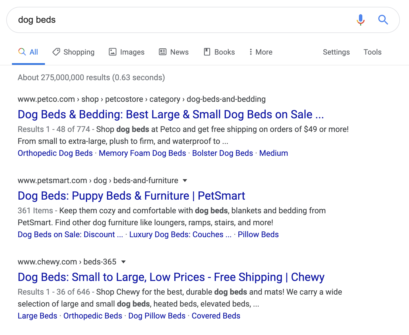Click the '361 Items' snippet text

35,210
